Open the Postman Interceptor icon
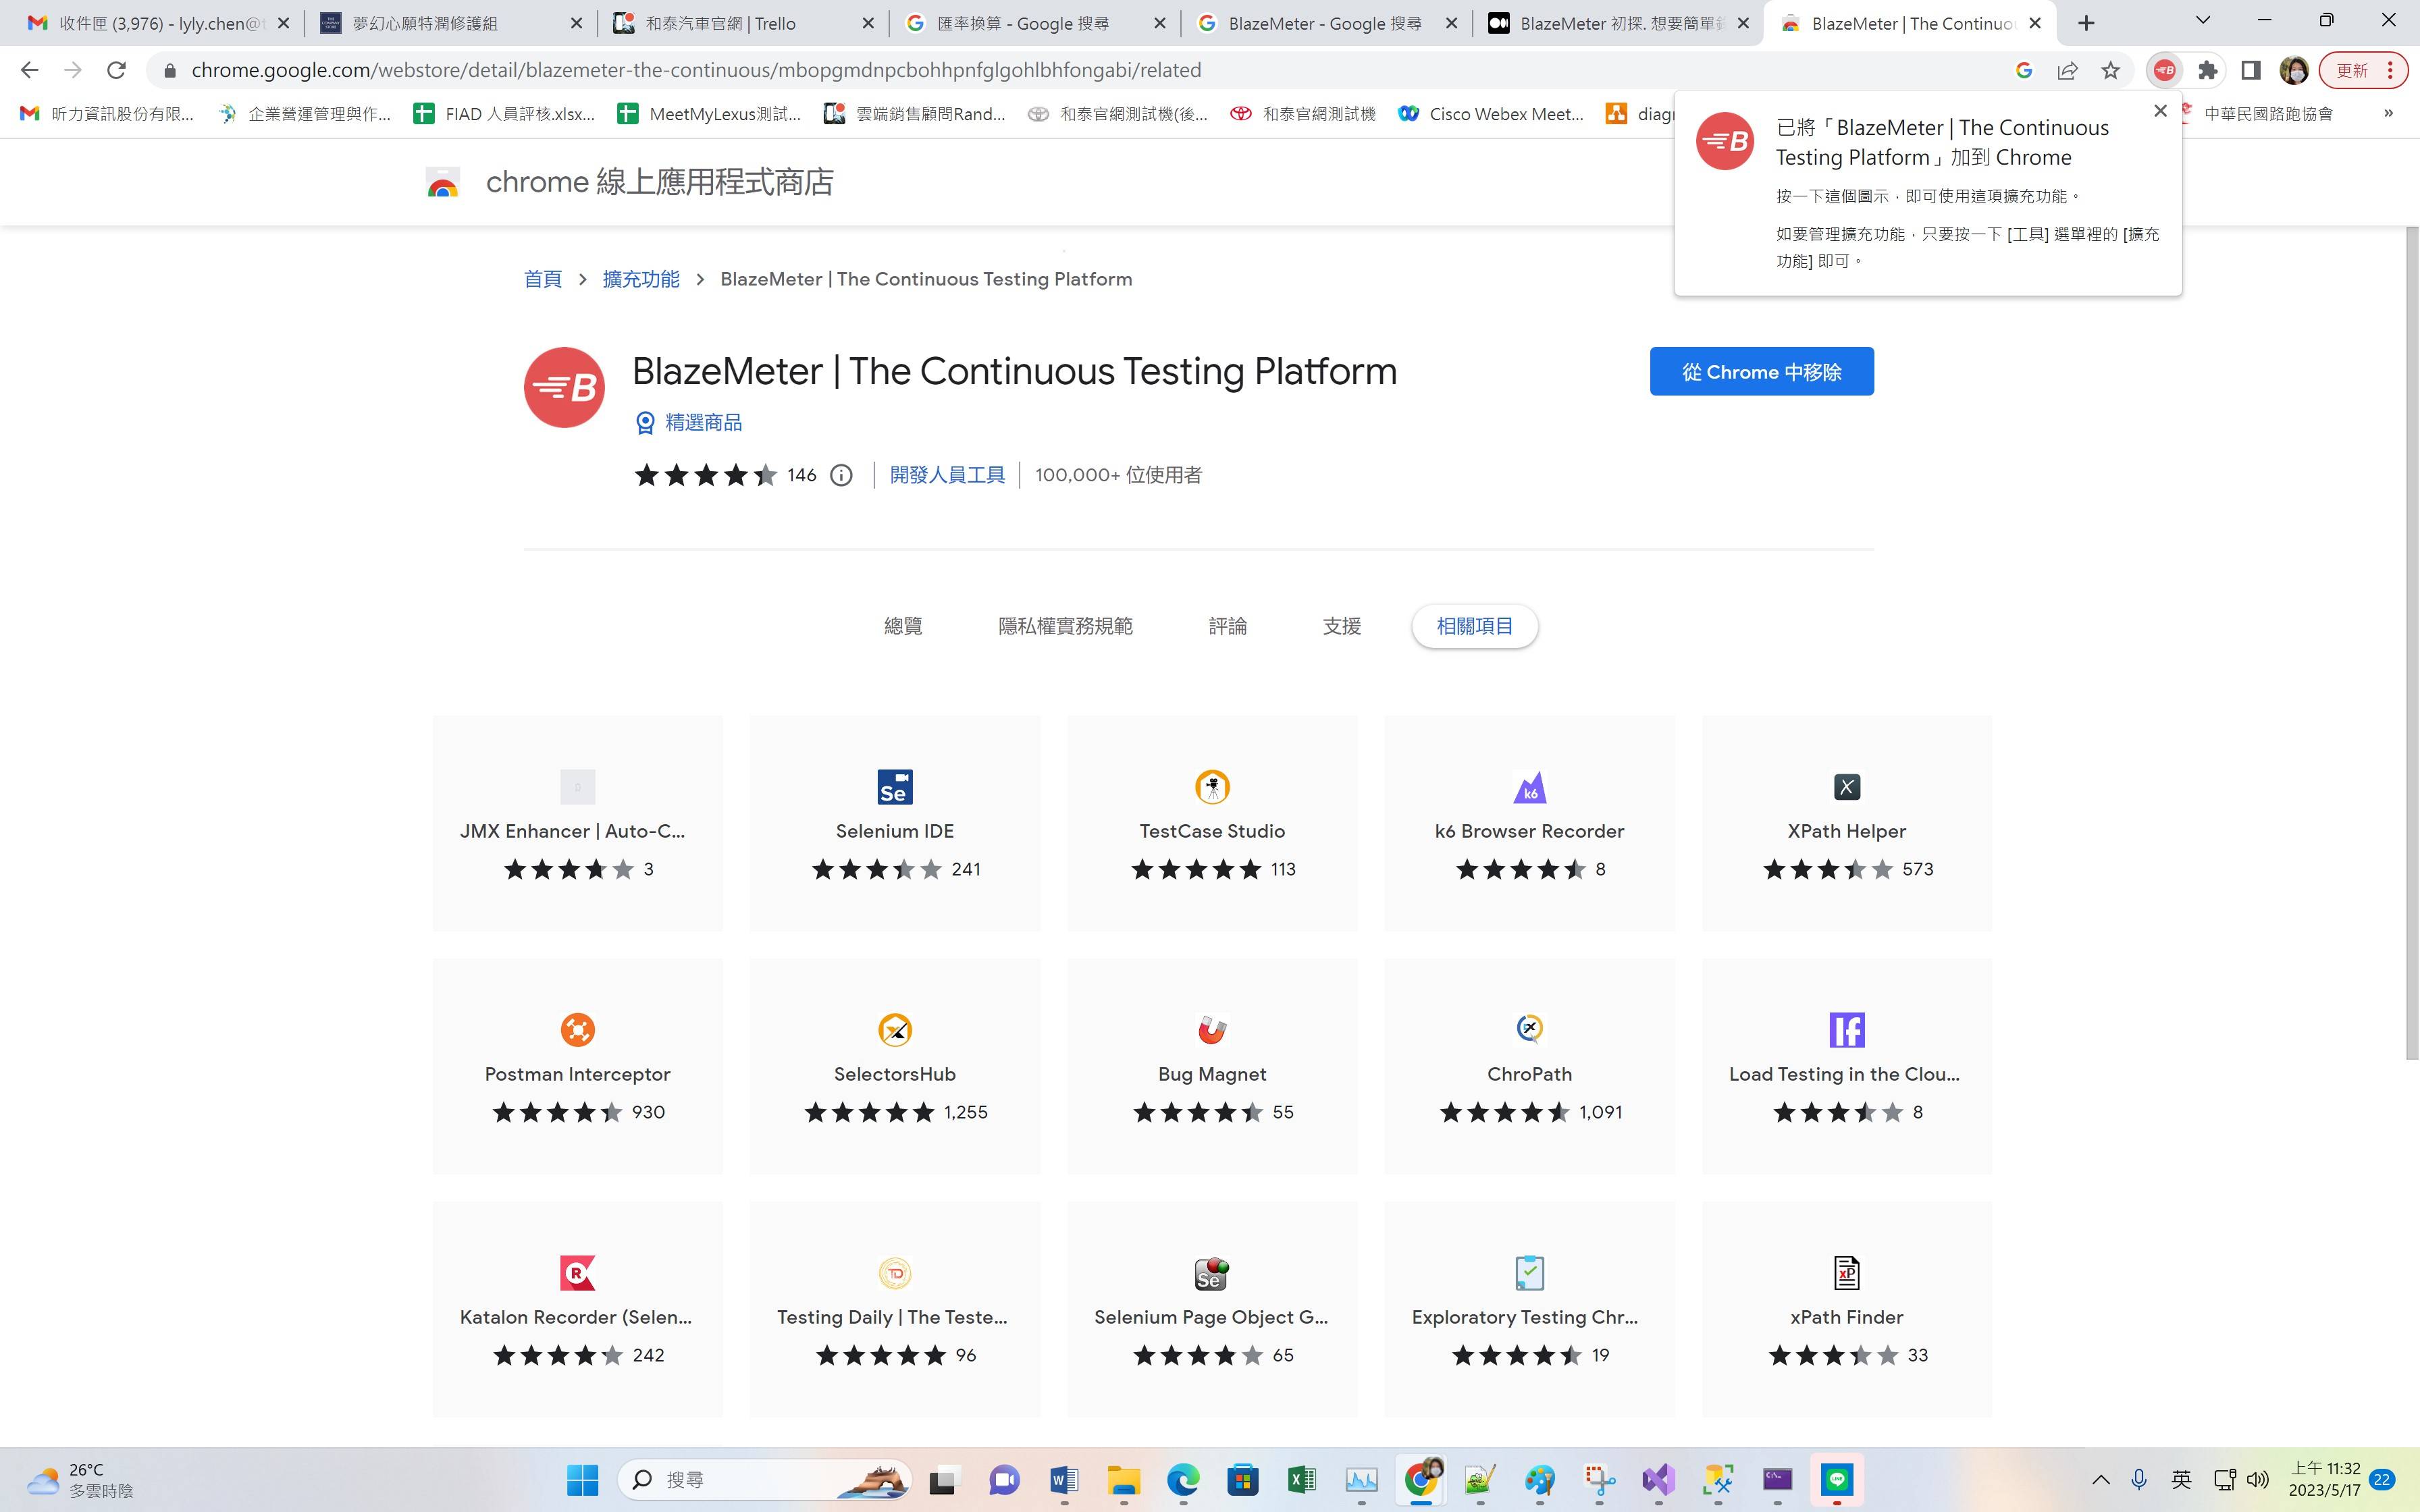Viewport: 2420px width, 1512px height. pyautogui.click(x=577, y=1030)
